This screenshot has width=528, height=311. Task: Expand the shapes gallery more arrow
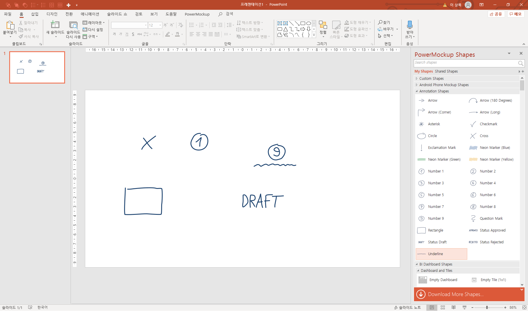(x=314, y=35)
